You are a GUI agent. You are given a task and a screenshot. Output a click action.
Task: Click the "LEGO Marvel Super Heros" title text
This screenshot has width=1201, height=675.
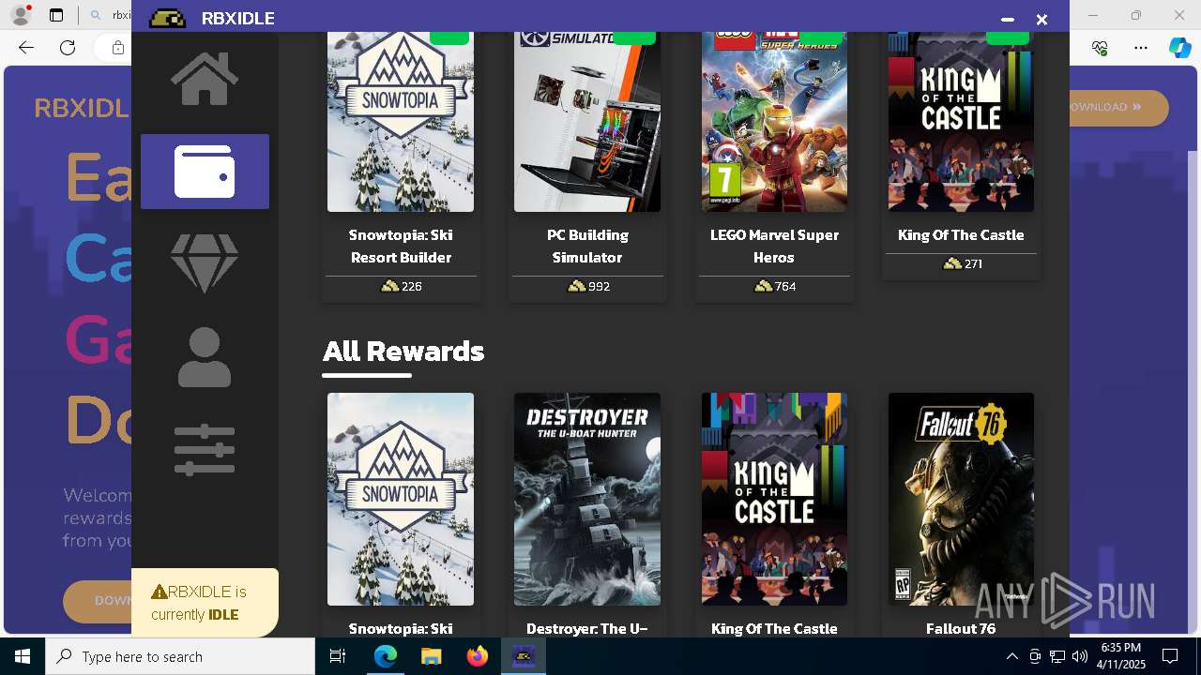click(774, 246)
